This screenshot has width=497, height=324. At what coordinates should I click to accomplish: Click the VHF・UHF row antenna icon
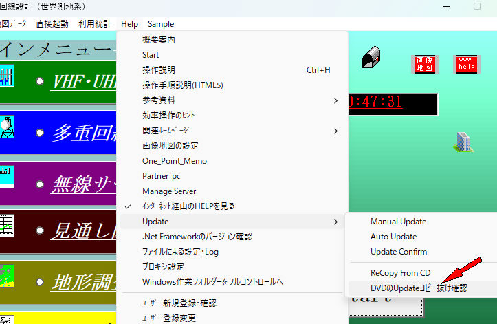click(x=8, y=76)
